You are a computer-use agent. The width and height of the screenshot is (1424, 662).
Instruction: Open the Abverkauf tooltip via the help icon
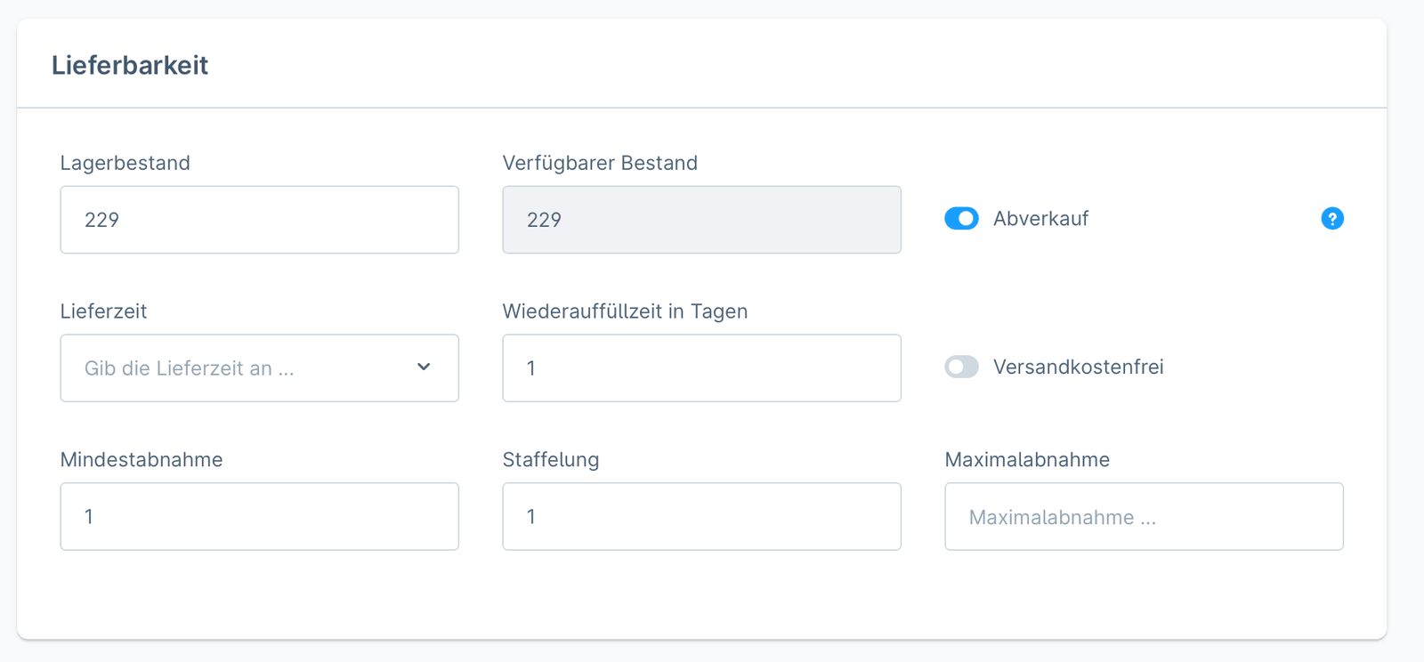pyautogui.click(x=1331, y=218)
